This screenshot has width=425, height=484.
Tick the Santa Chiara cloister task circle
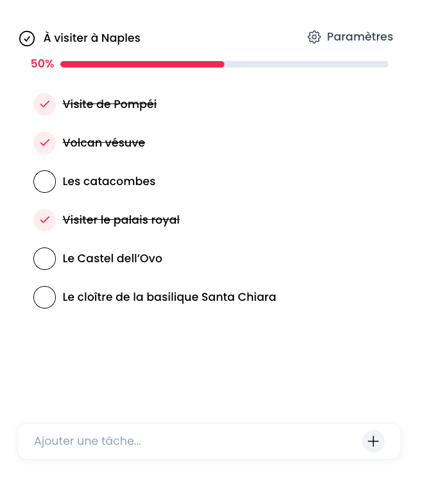click(x=45, y=297)
